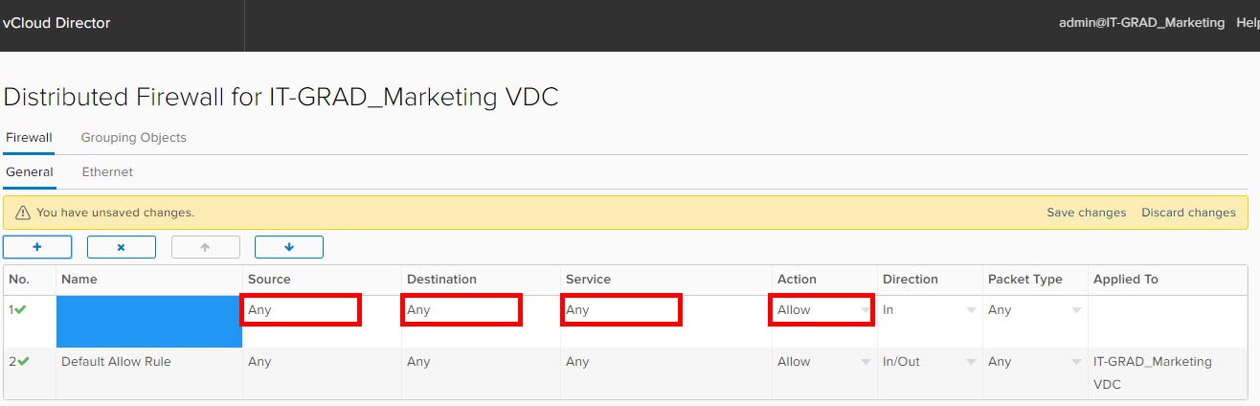Viewport: 1260px width, 406px height.
Task: Click the Source cell of rule 1
Action: click(x=300, y=310)
